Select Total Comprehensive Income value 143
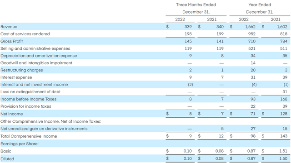This screenshot has height=163, width=291. (x=284, y=136)
